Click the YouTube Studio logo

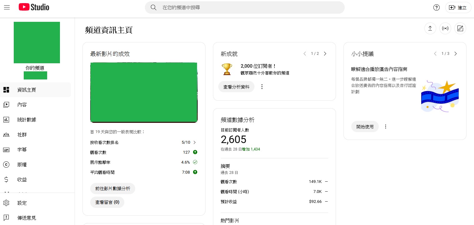tap(34, 7)
